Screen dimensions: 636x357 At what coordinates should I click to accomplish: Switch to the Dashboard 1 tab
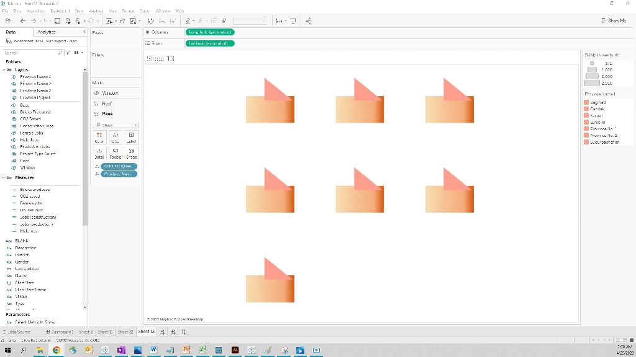(x=59, y=332)
